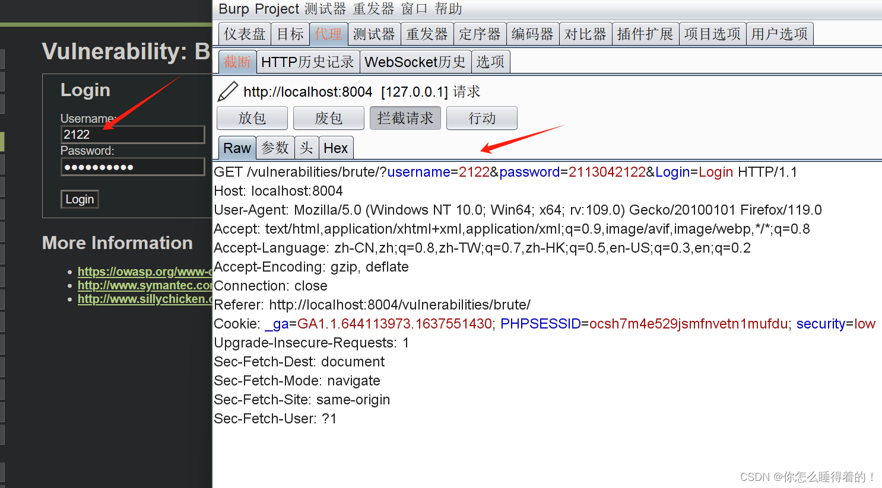Open the HTTP历史记录 sub-tab
Image resolution: width=882 pixels, height=488 pixels.
[307, 62]
